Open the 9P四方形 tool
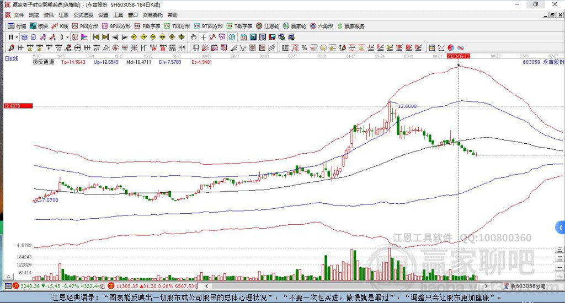The image size is (565, 303). coord(116,26)
